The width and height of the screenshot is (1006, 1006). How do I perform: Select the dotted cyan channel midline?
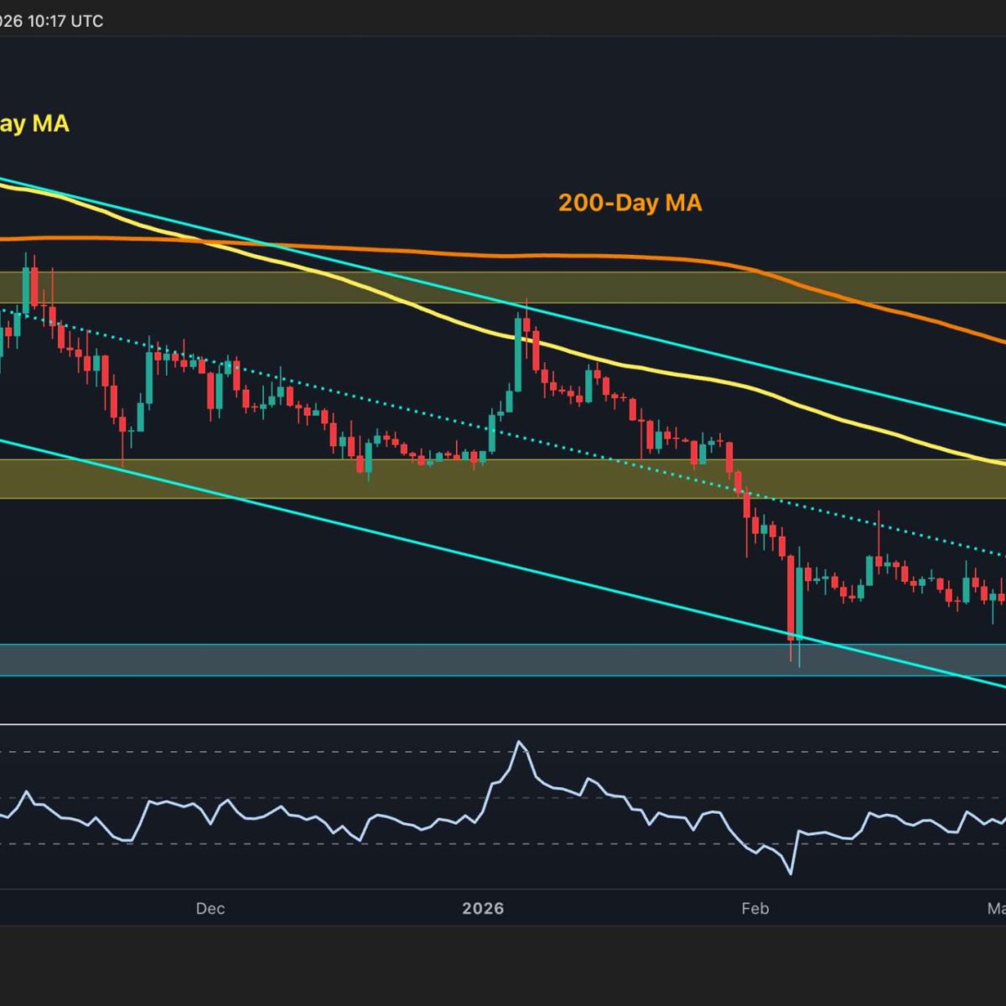[419, 411]
